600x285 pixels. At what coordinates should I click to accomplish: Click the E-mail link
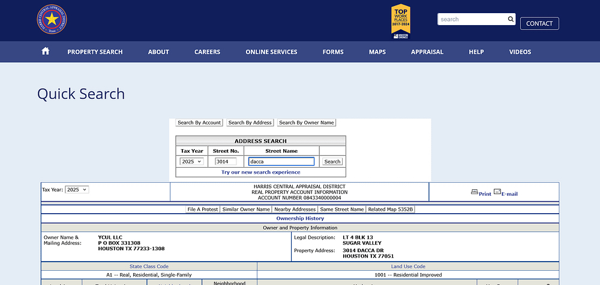(509, 194)
